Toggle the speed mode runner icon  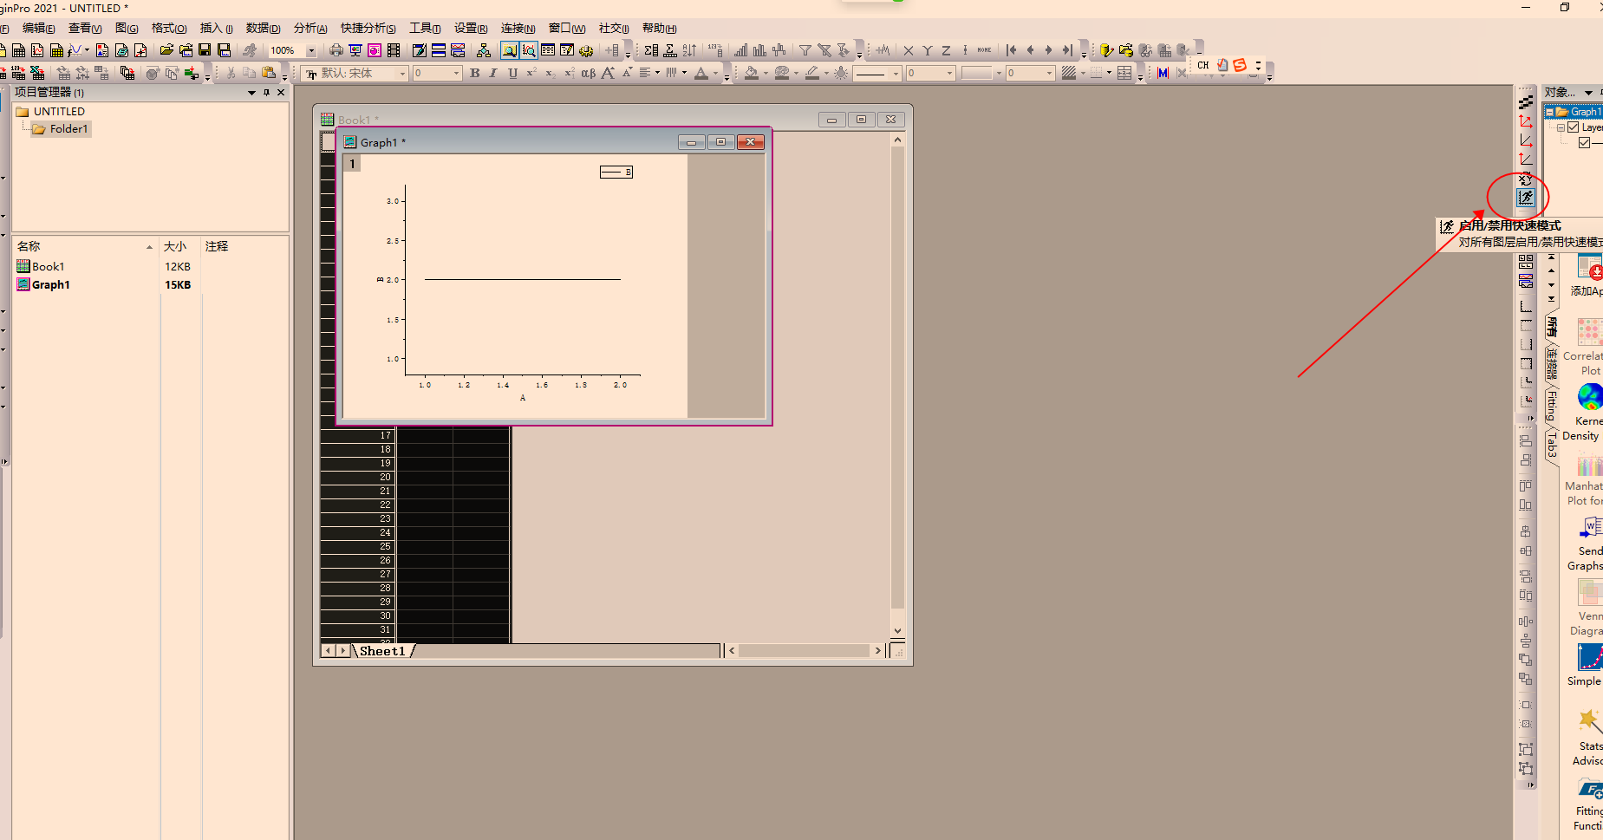point(1525,198)
